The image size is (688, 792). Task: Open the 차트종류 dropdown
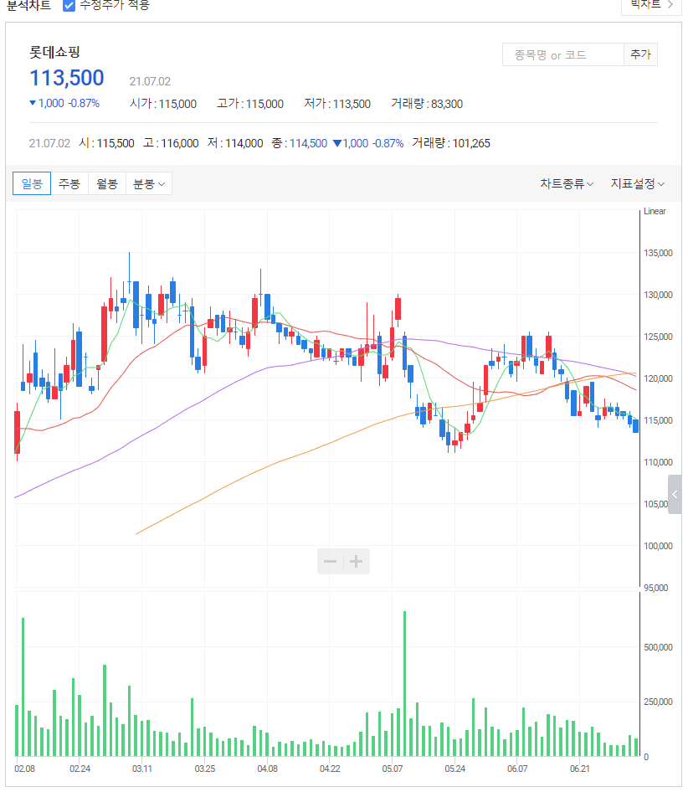click(x=567, y=183)
